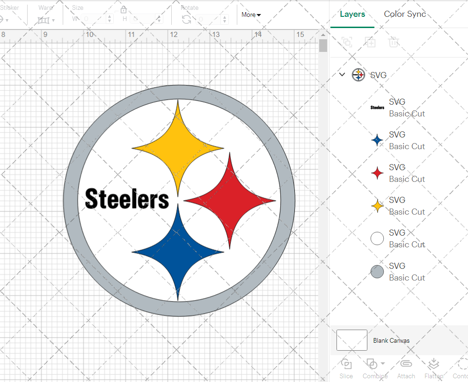This screenshot has width=468, height=382.
Task: Open the More menu dropdown
Action: [x=251, y=14]
